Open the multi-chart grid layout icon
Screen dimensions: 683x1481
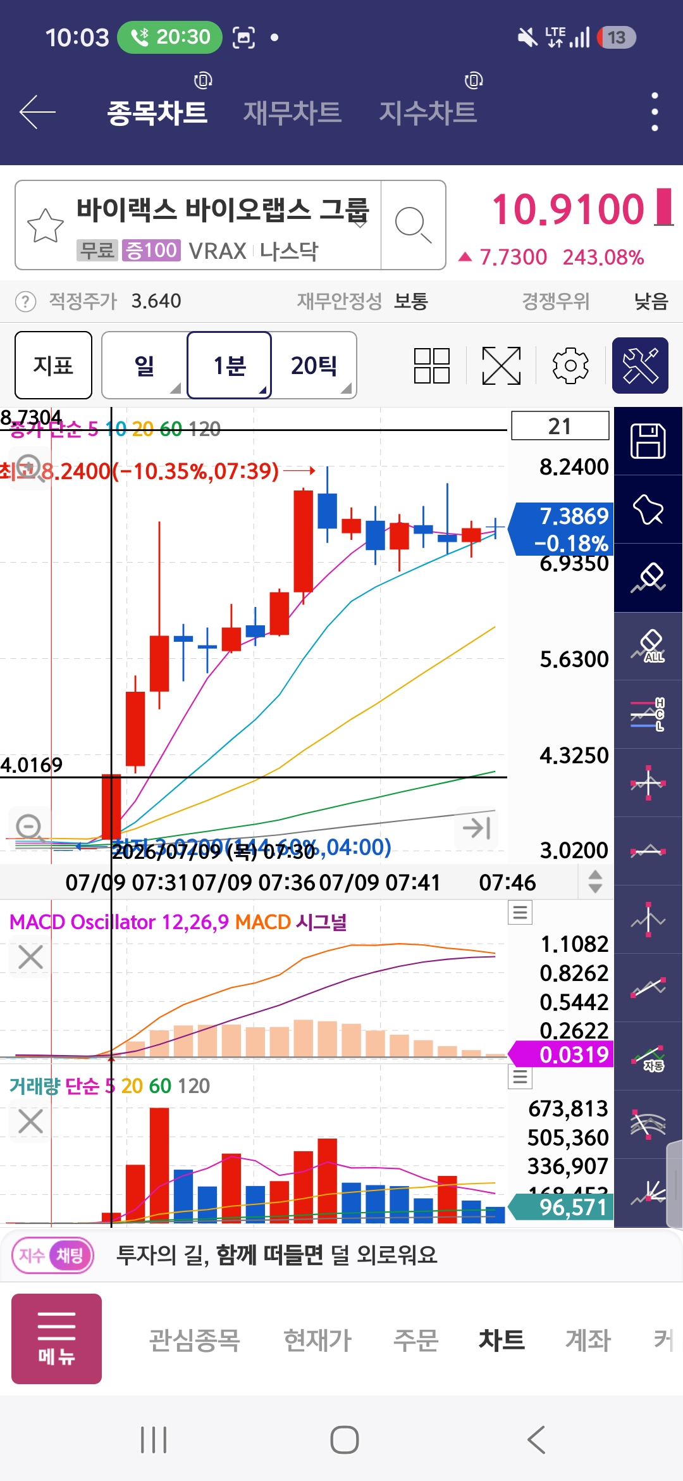click(x=432, y=366)
